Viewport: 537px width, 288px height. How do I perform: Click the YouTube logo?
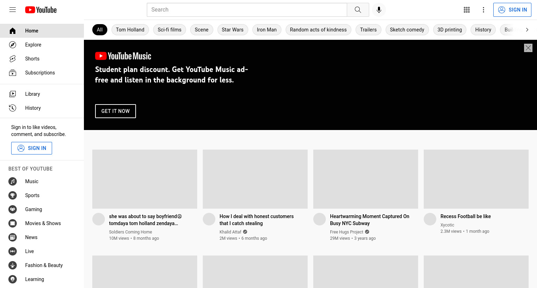click(x=41, y=10)
